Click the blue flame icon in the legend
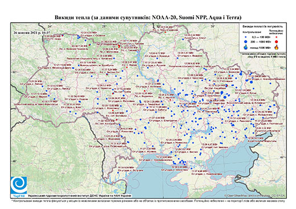The width and height of the screenshot is (296, 209). point(246,47)
